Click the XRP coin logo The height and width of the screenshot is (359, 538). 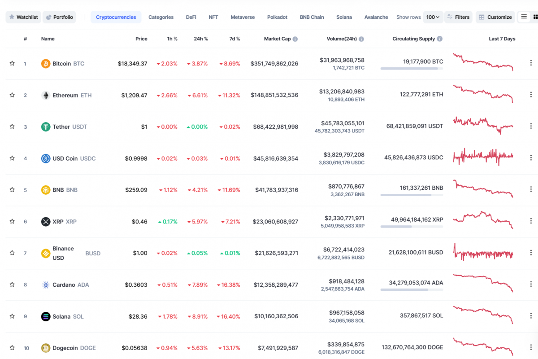pos(46,222)
